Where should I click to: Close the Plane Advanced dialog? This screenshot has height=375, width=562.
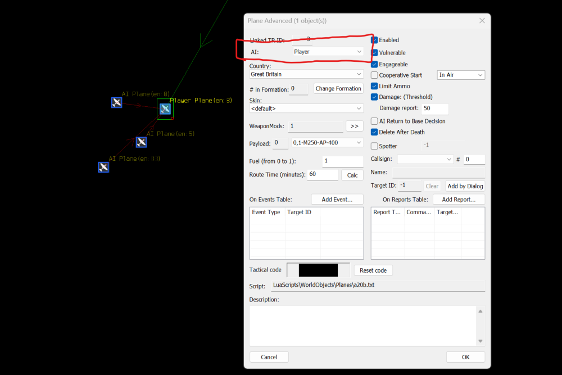482,21
